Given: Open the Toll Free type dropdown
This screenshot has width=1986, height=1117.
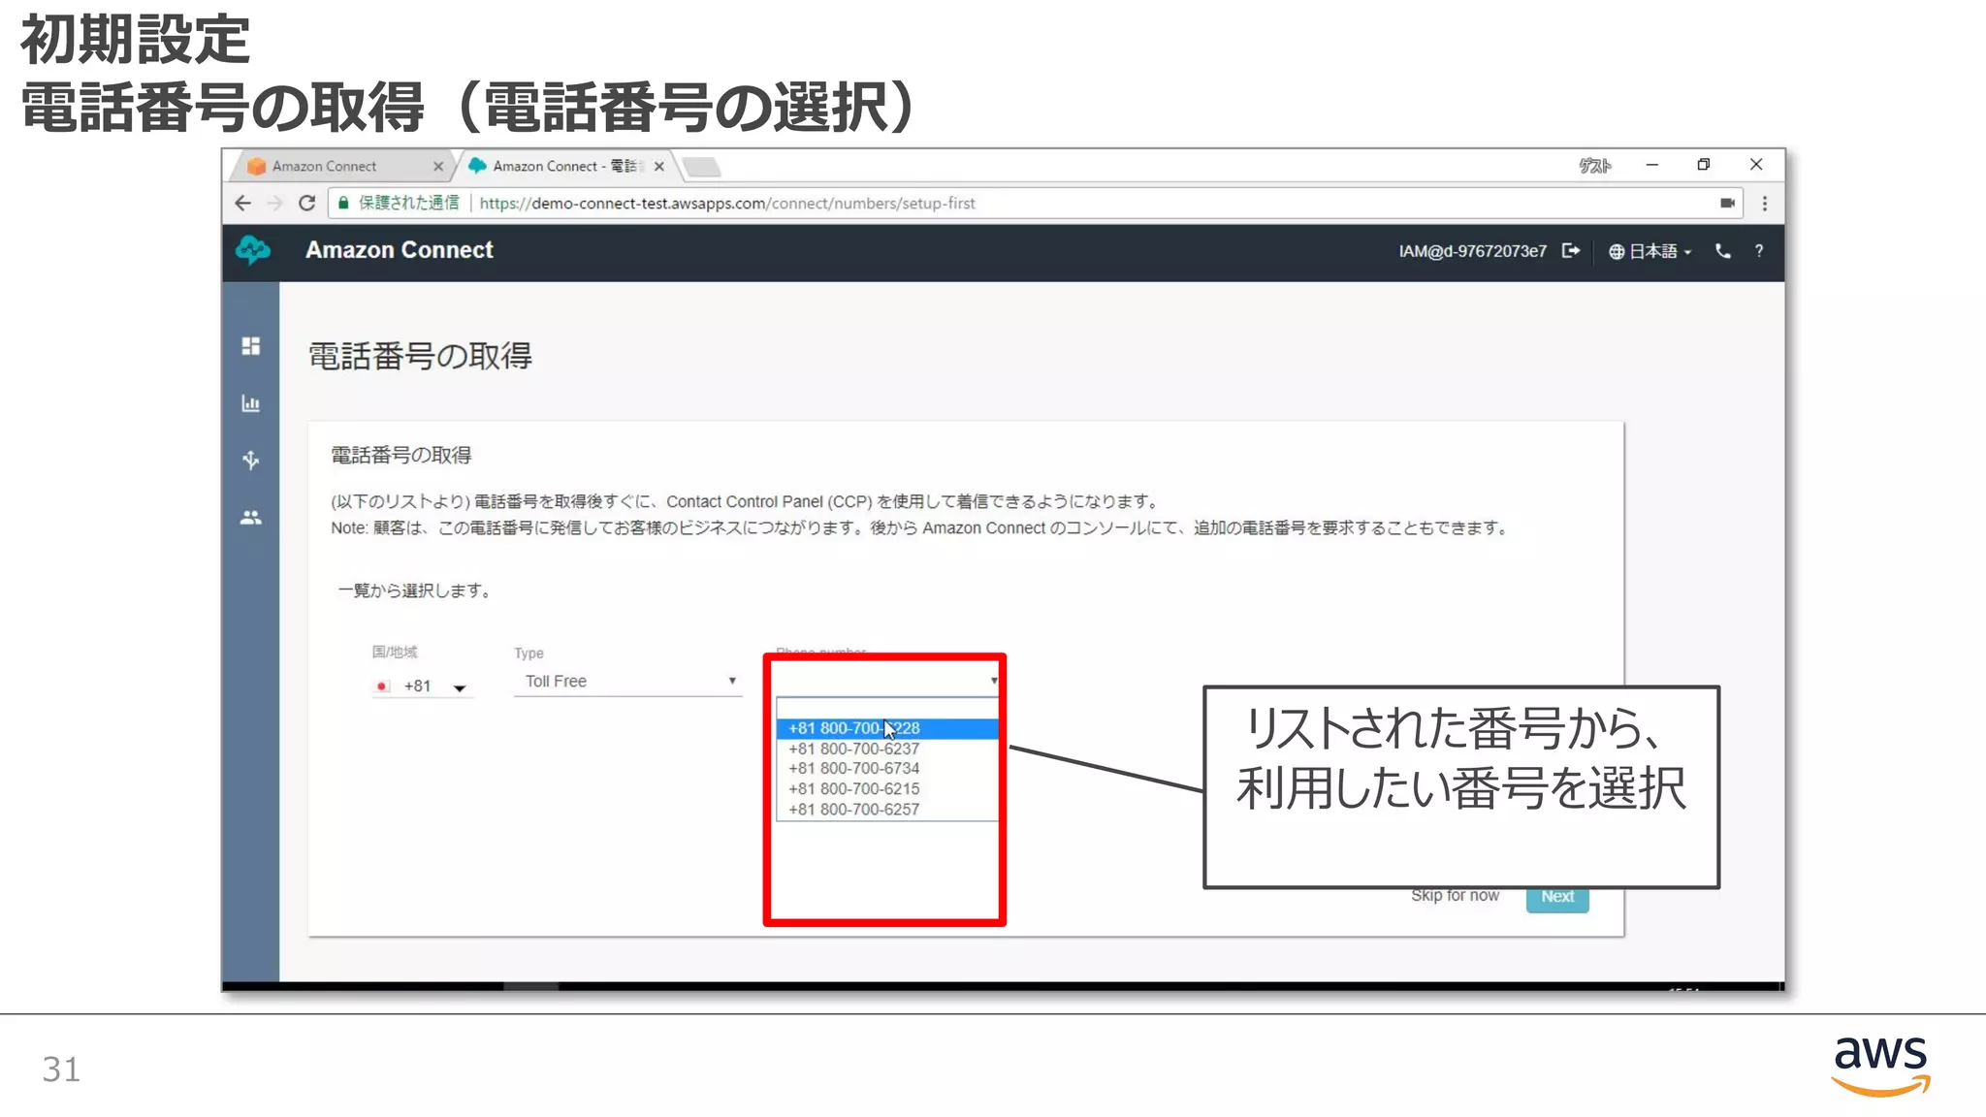Looking at the screenshot, I should [x=627, y=681].
